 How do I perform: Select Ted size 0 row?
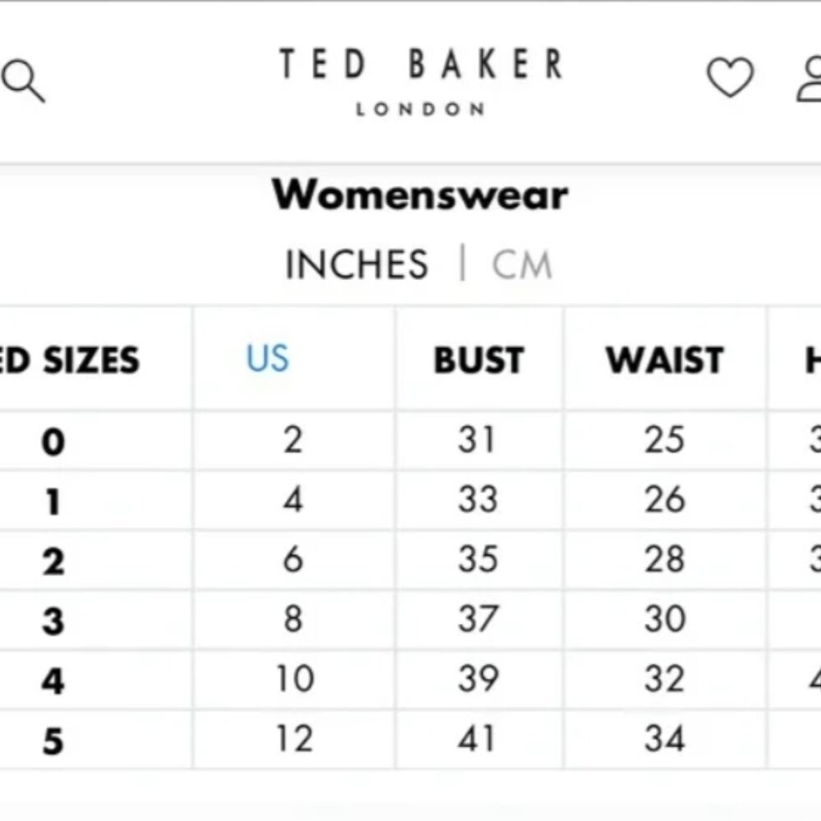(x=410, y=440)
